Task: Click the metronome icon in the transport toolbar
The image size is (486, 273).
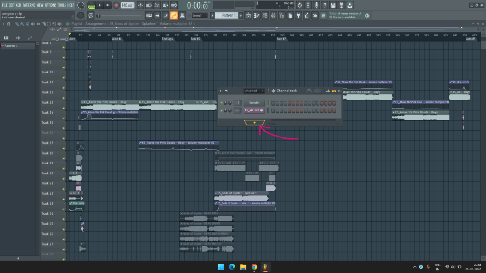Action: (140, 5)
